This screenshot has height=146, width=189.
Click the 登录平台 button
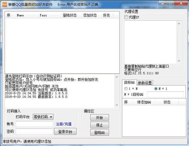point(65,132)
